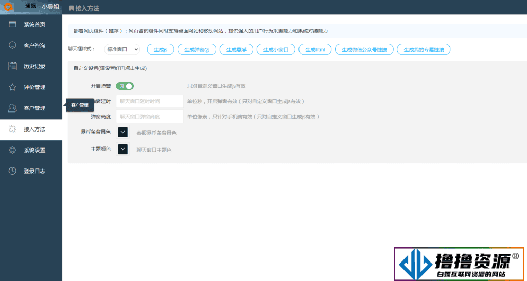This screenshot has width=527, height=281.
Task: Click the bookmark icon beside 接入方法 title
Action: pos(71,8)
